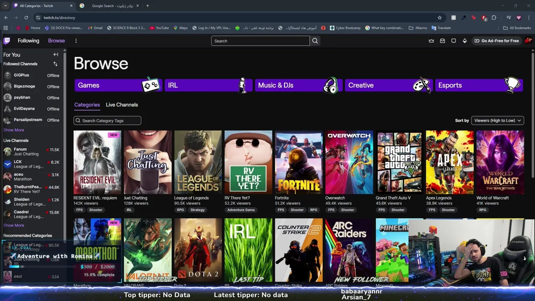The image size is (535, 301).
Task: Open the YouTube bookmark
Action: [159, 28]
